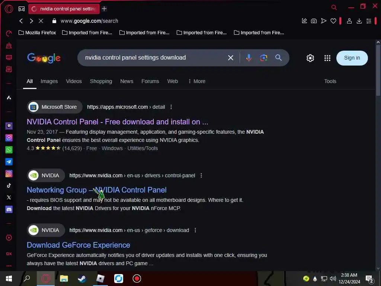Viewport: 381px width, 286px height.
Task: Open NVIDIA Control Panel Free download link
Action: pos(117,122)
